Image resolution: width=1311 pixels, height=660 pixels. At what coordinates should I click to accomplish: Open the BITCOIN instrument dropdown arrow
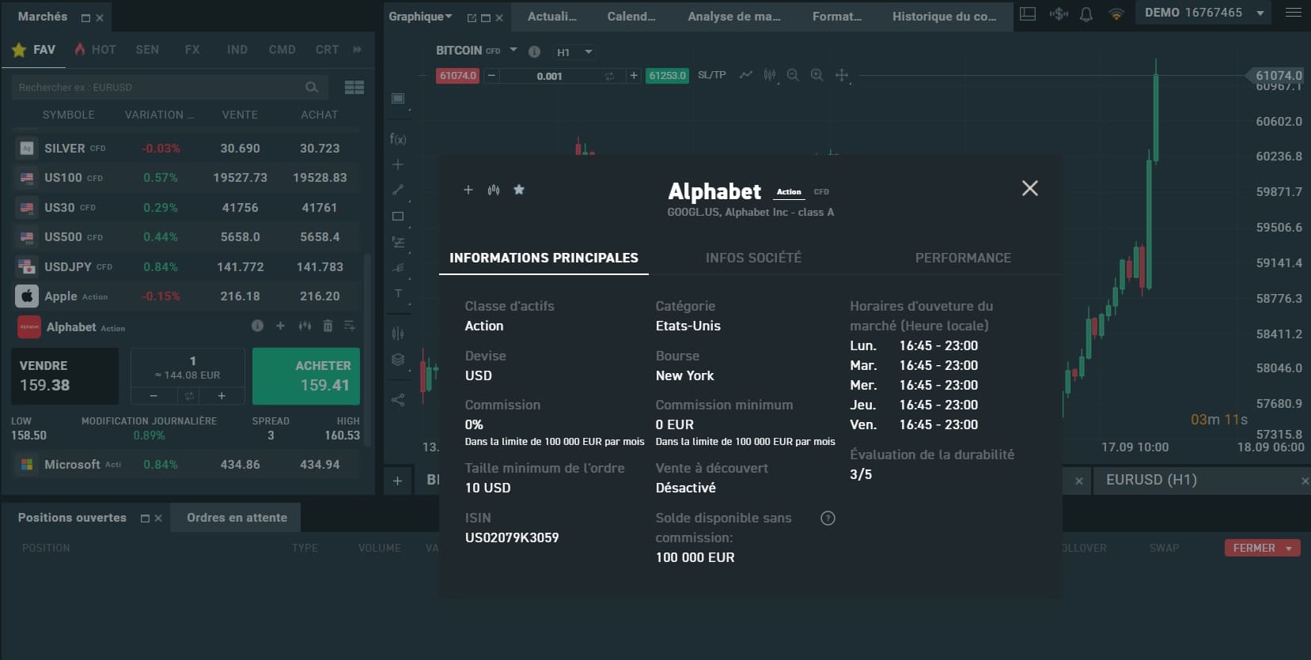coord(513,50)
